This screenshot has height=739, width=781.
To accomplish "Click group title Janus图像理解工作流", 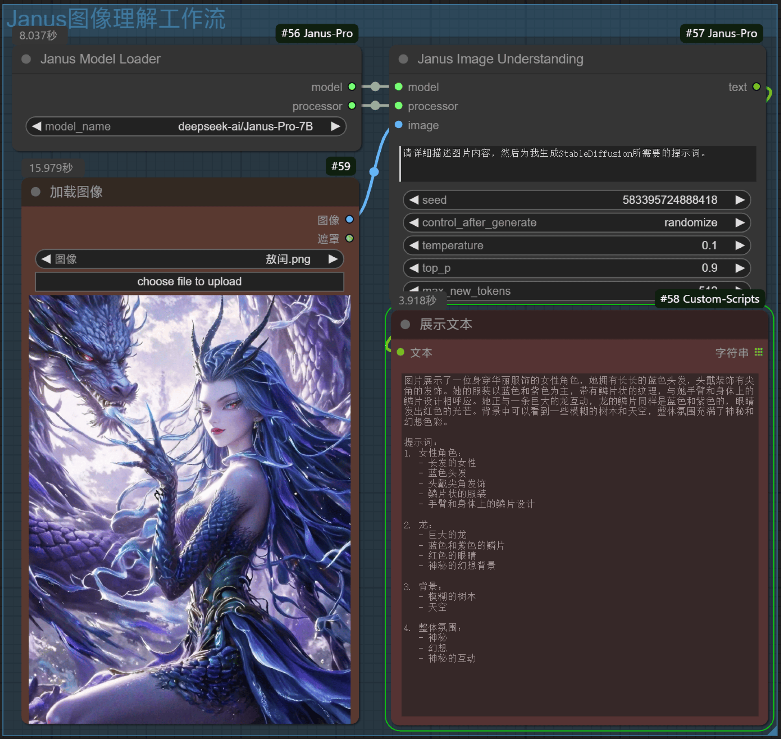I will click(x=116, y=19).
